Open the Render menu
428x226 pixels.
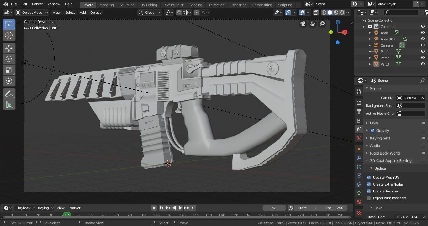pyautogui.click(x=37, y=4)
